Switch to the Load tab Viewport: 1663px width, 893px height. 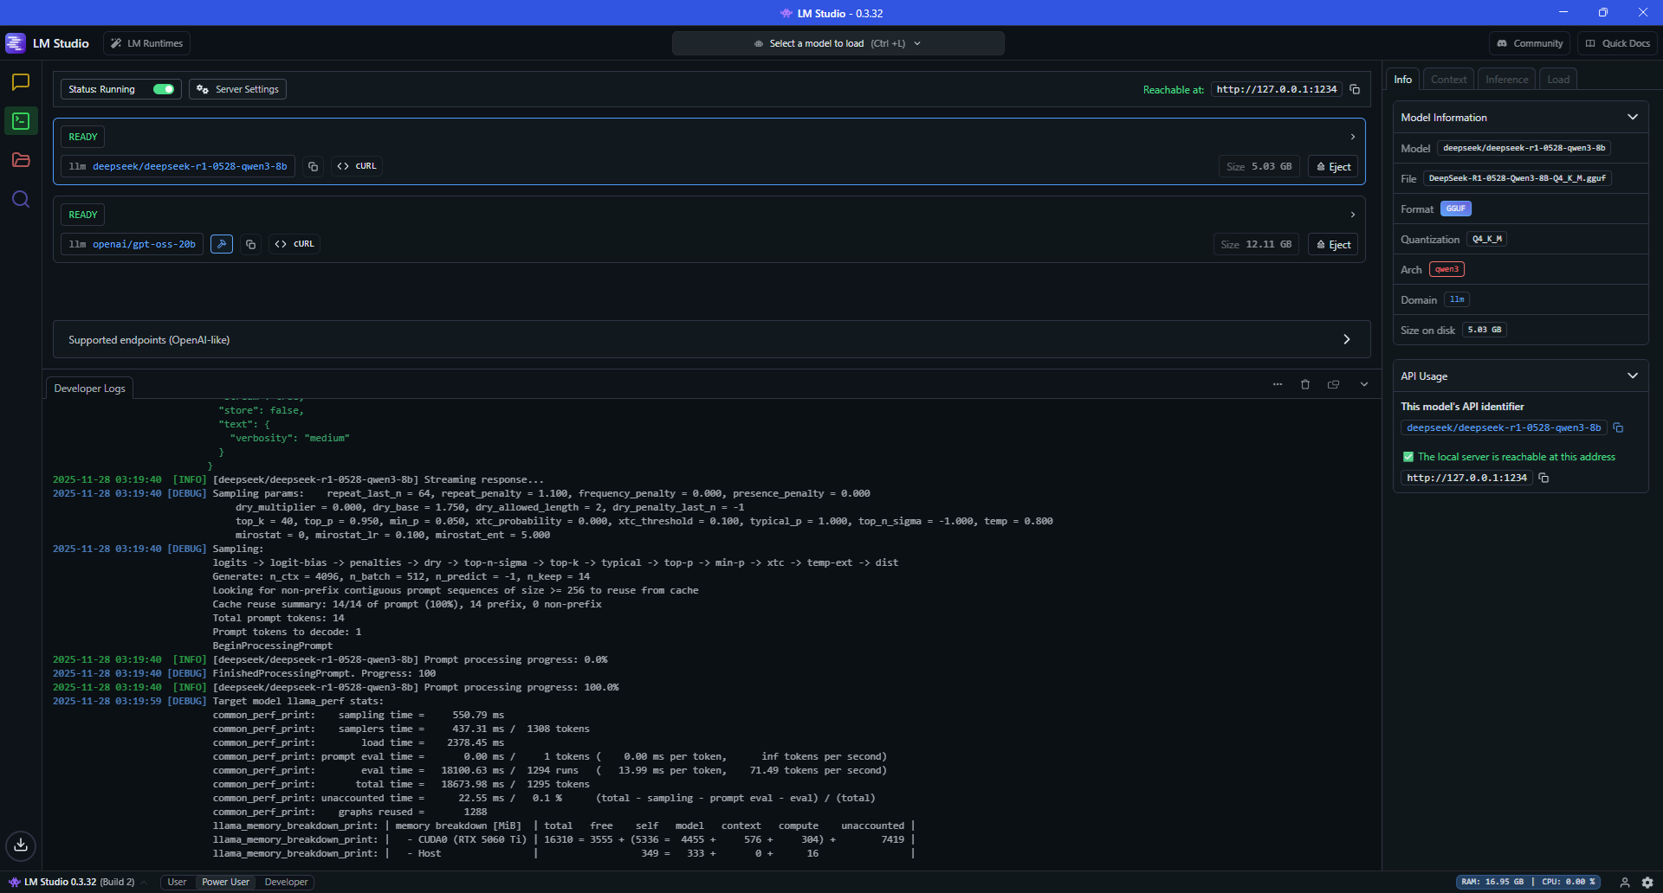1558,79
